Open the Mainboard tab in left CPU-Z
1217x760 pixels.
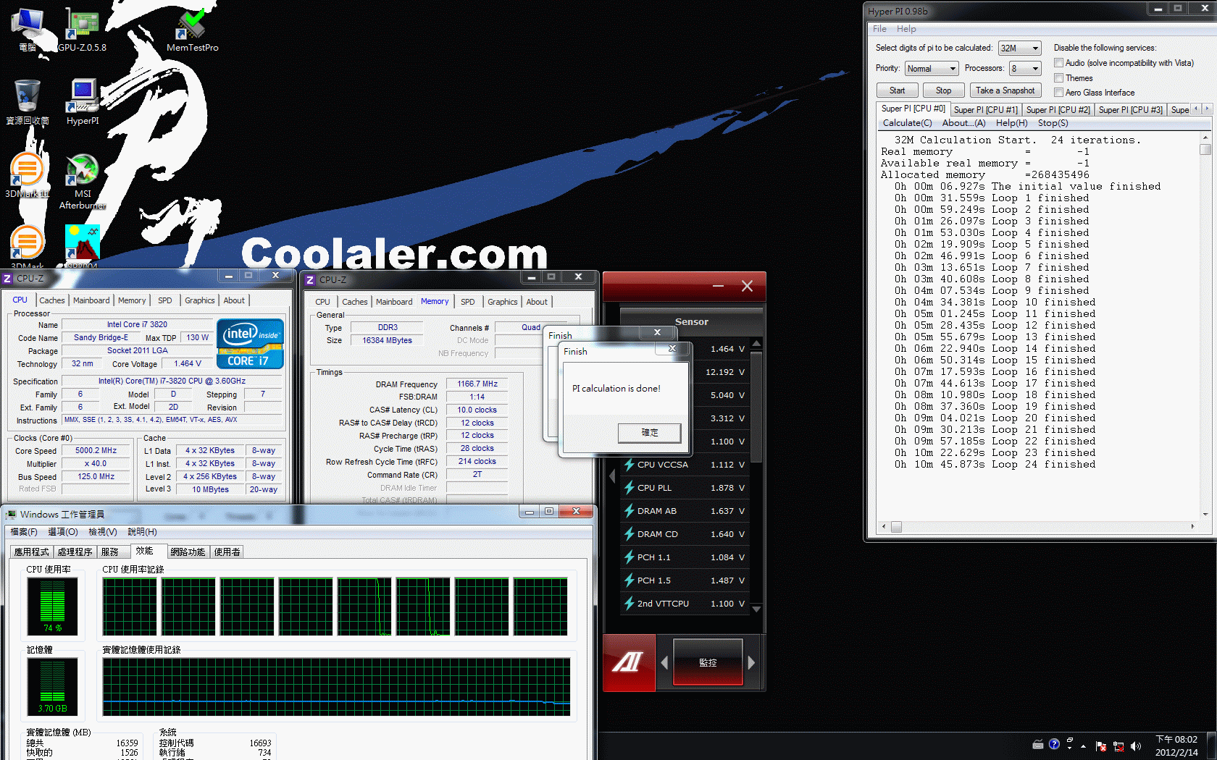[x=91, y=300]
